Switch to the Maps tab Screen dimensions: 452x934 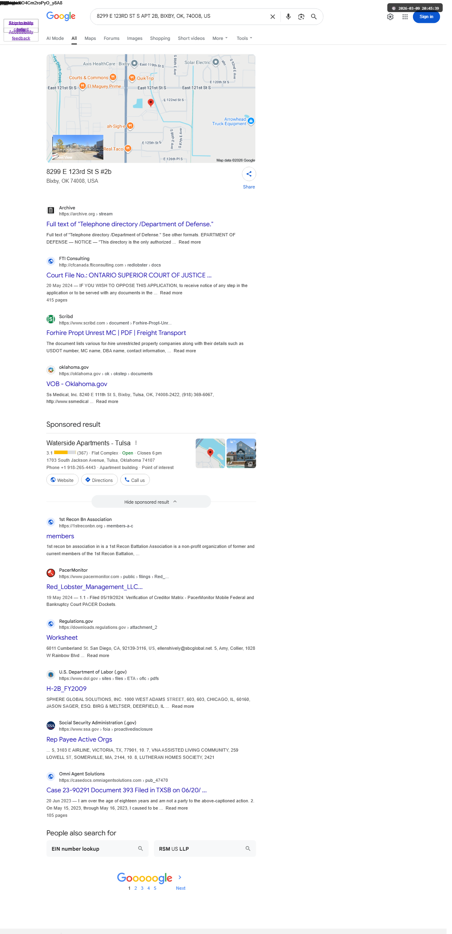[90, 38]
